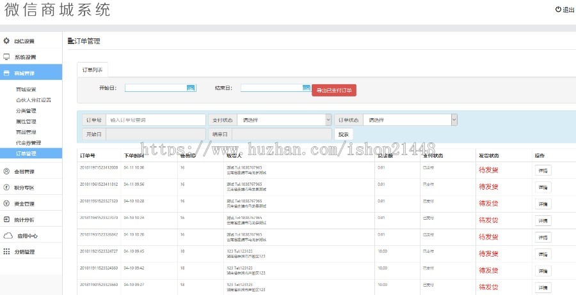Click the red 导出已支付订单 button
This screenshot has height=295, width=576.
(x=334, y=90)
